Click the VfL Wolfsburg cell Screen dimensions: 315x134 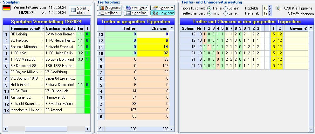click(x=60, y=72)
